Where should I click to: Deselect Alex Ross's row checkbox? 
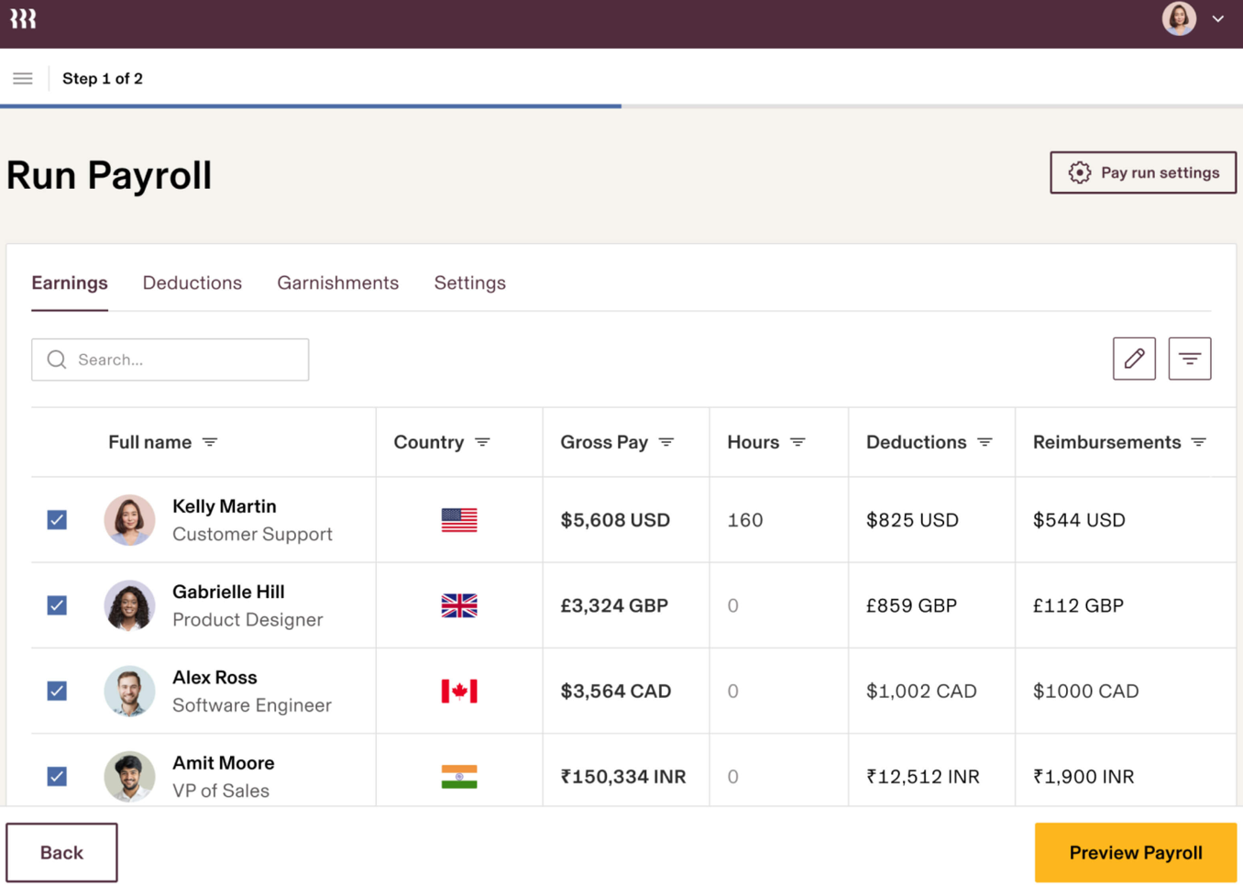pyautogui.click(x=57, y=691)
